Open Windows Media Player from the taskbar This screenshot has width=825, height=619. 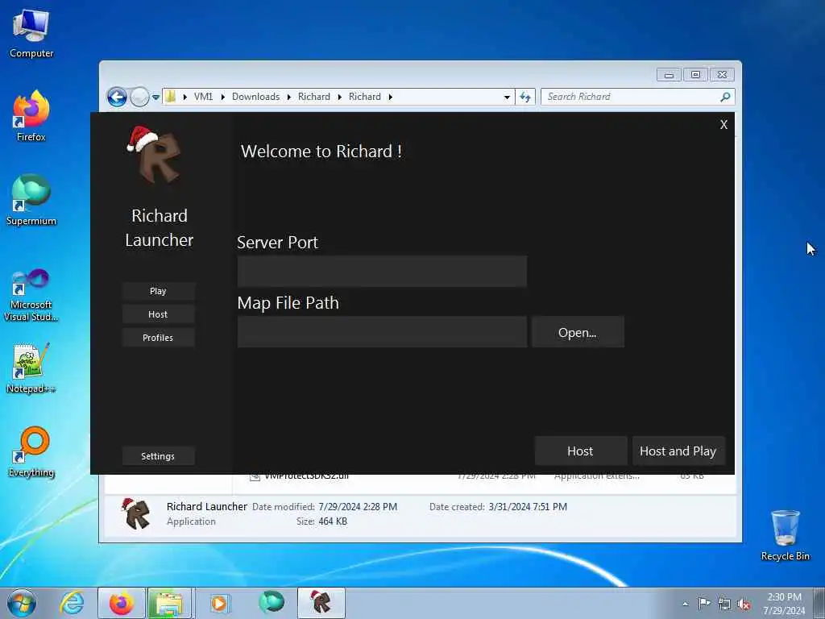pos(219,603)
